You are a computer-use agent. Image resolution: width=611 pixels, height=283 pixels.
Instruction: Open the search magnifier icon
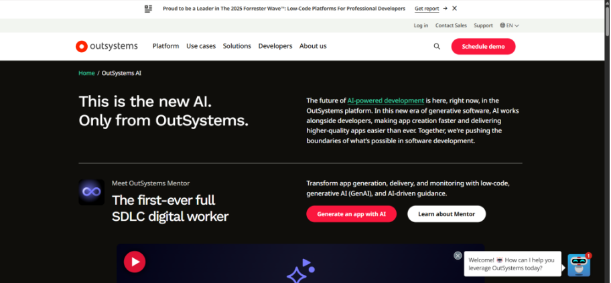pyautogui.click(x=437, y=46)
